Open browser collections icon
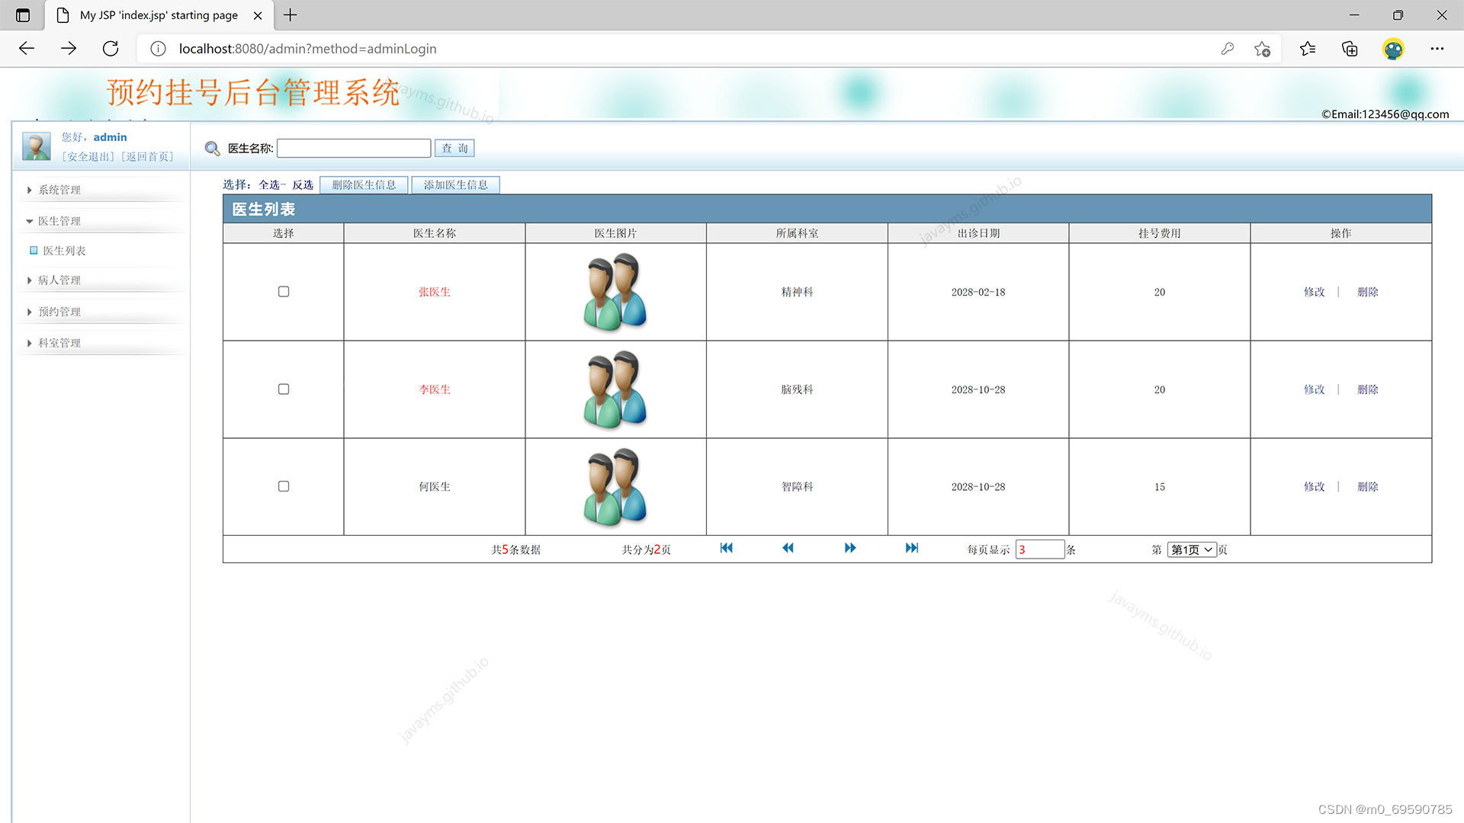The image size is (1464, 823). pos(1350,49)
